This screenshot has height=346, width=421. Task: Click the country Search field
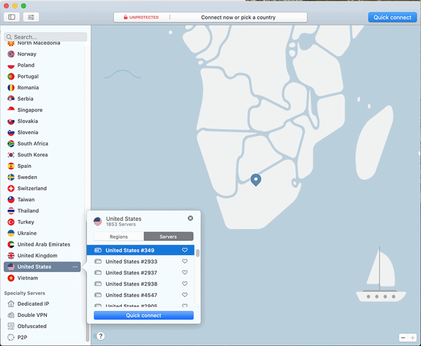tap(45, 37)
